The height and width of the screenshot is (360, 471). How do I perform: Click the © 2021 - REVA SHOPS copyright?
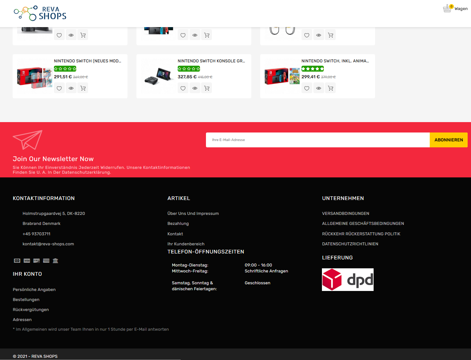(x=35, y=356)
